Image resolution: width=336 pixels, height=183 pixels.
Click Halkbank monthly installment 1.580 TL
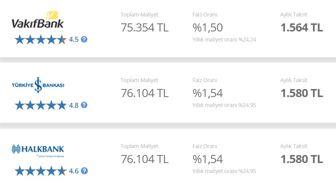(x=302, y=159)
